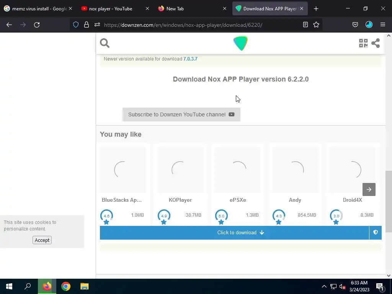Click the Andy 4.3 rating badge

pyautogui.click(x=279, y=217)
